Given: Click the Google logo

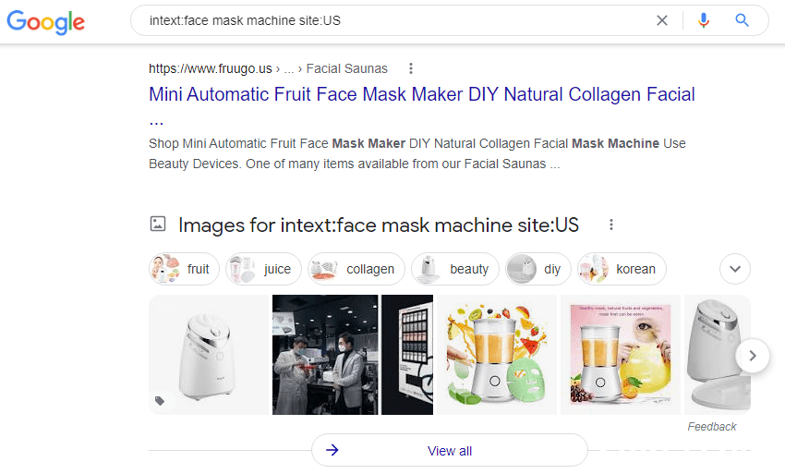Looking at the screenshot, I should pyautogui.click(x=45, y=22).
